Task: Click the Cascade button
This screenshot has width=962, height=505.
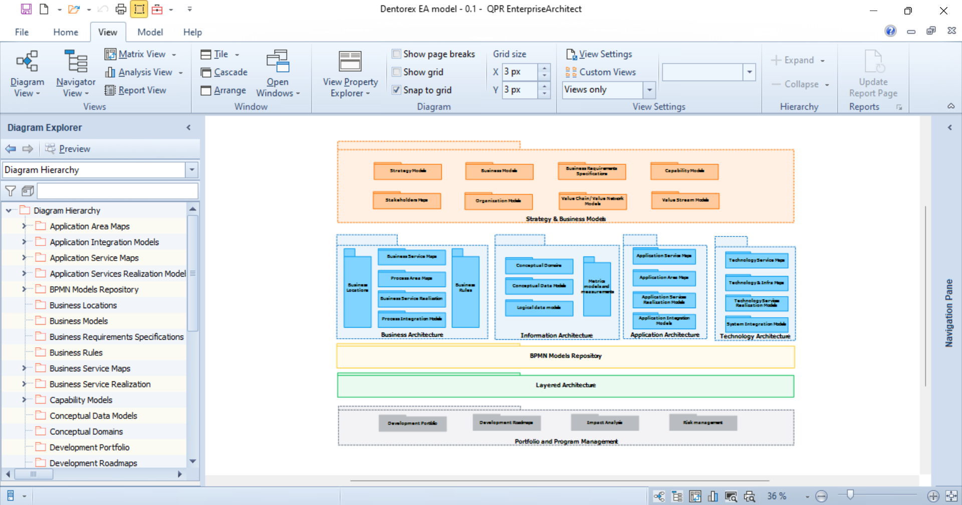Action: (x=223, y=72)
